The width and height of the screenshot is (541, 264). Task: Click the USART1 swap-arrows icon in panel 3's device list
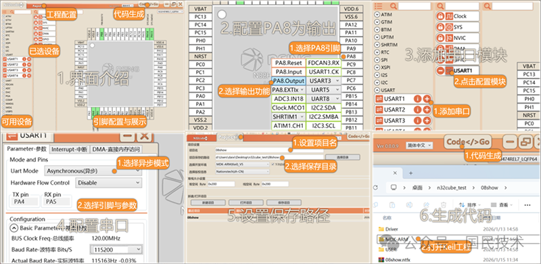(x=379, y=100)
